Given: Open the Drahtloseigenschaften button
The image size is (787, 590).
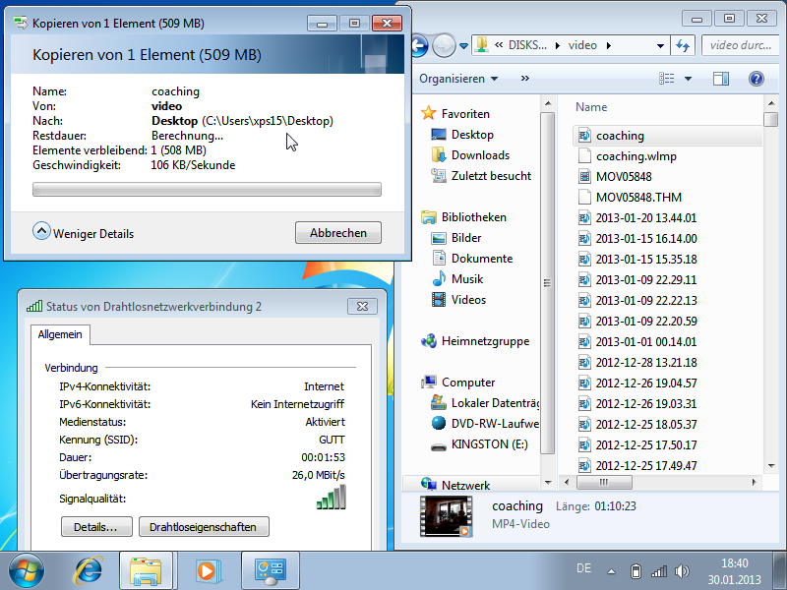Looking at the screenshot, I should (x=204, y=527).
